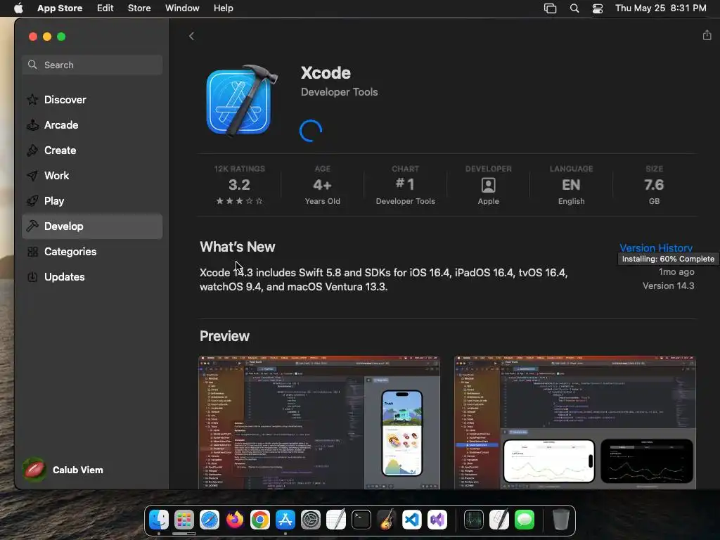The height and width of the screenshot is (540, 720).
Task: Click the Create paintbrush icon
Action: coord(32,150)
